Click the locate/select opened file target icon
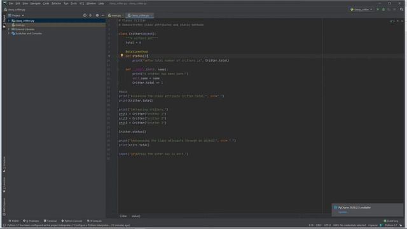 tap(85, 15)
